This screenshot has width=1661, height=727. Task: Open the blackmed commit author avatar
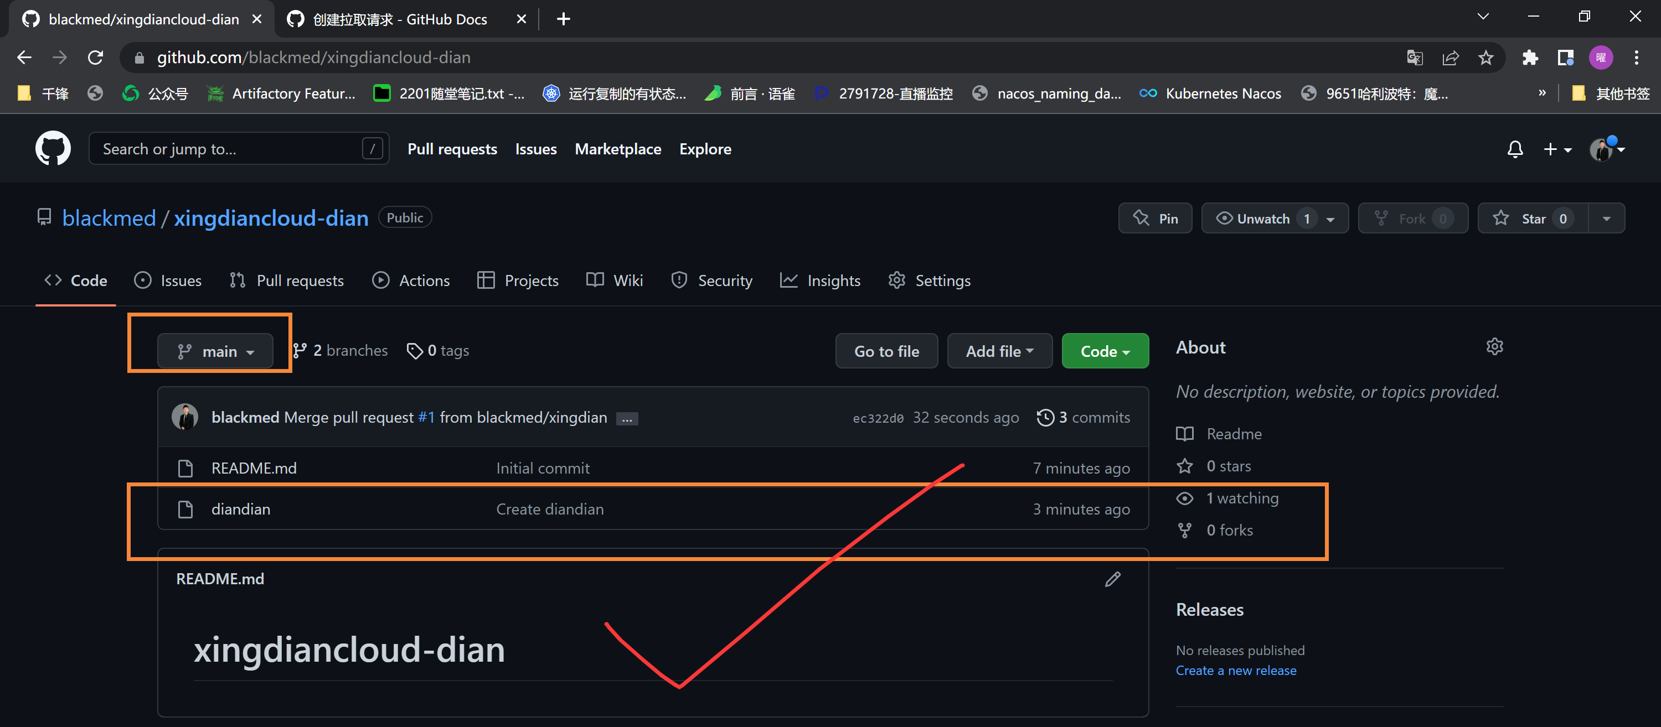pyautogui.click(x=185, y=417)
